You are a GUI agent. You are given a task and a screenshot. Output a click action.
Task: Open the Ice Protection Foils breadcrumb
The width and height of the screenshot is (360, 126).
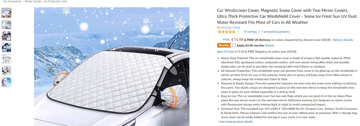55,1
